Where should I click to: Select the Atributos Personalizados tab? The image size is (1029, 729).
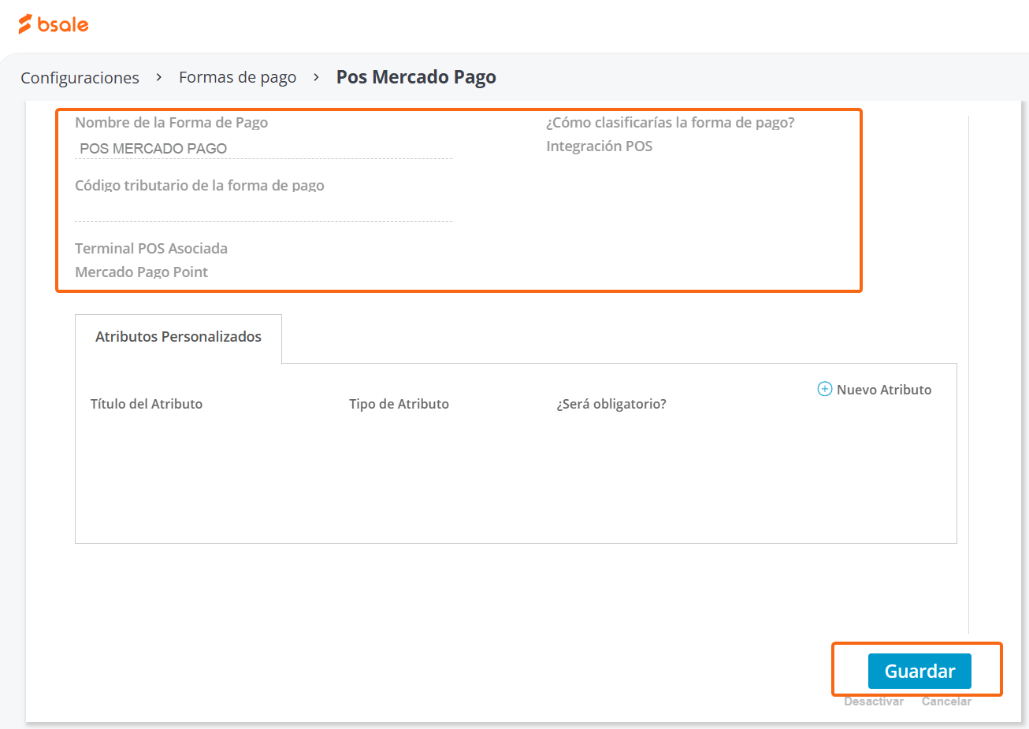tap(178, 337)
